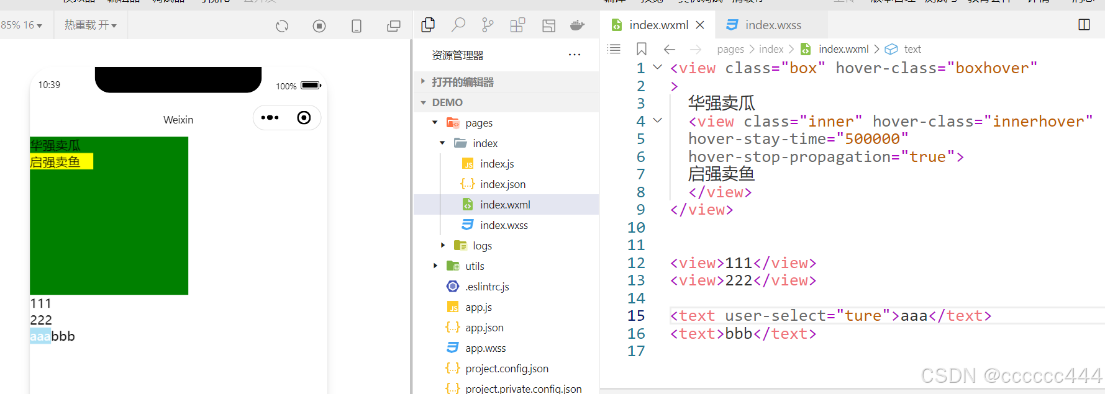Open .eslintrc.js file

pyautogui.click(x=506, y=287)
